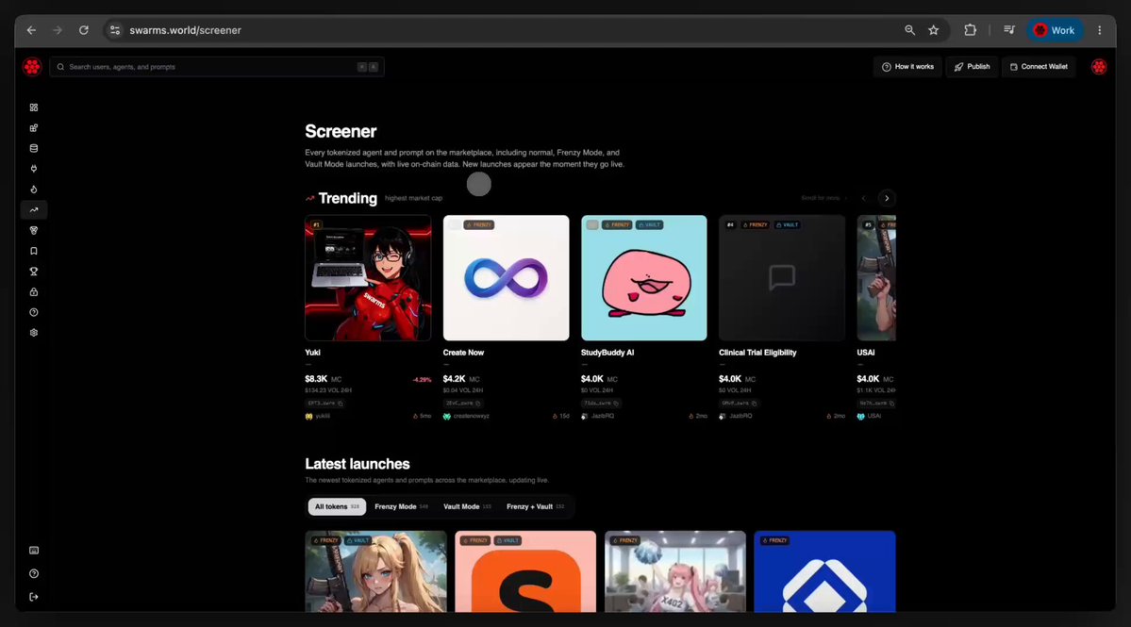
Task: Click the How it works button
Action: click(x=907, y=67)
